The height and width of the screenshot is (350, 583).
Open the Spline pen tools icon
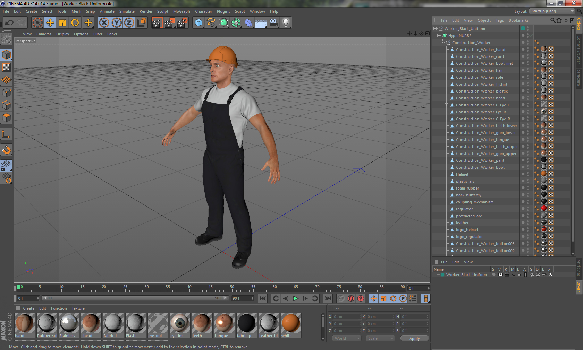click(x=211, y=23)
